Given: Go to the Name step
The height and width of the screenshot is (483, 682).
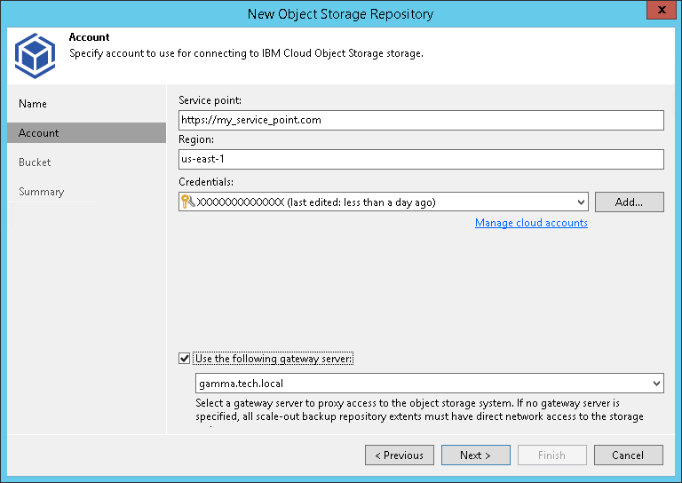Looking at the screenshot, I should point(33,104).
